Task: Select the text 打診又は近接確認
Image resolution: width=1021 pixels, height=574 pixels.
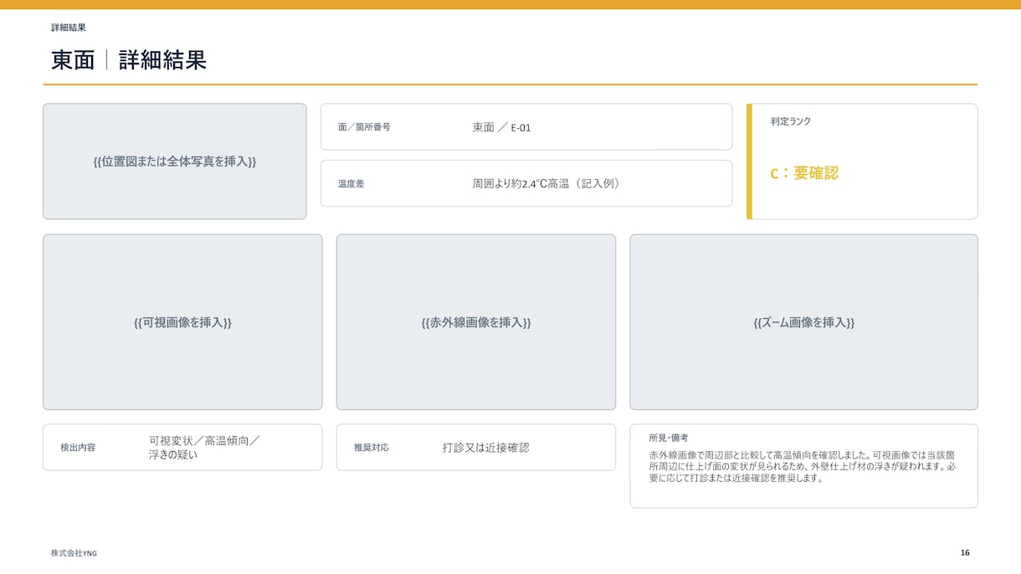Action: point(486,448)
